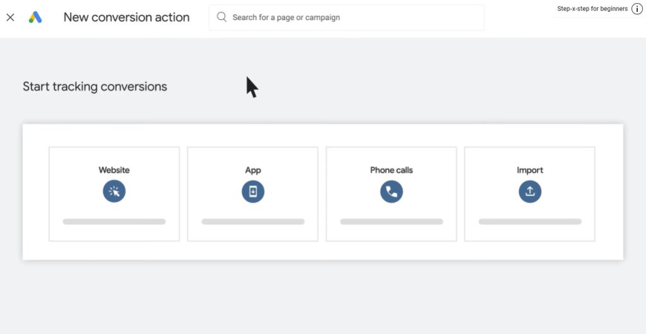Viewport: 646px width, 334px height.
Task: Close the New conversion action page
Action: 10,17
